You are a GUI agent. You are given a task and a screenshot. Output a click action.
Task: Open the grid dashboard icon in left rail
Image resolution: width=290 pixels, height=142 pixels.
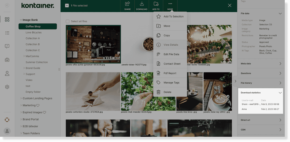tap(7, 20)
